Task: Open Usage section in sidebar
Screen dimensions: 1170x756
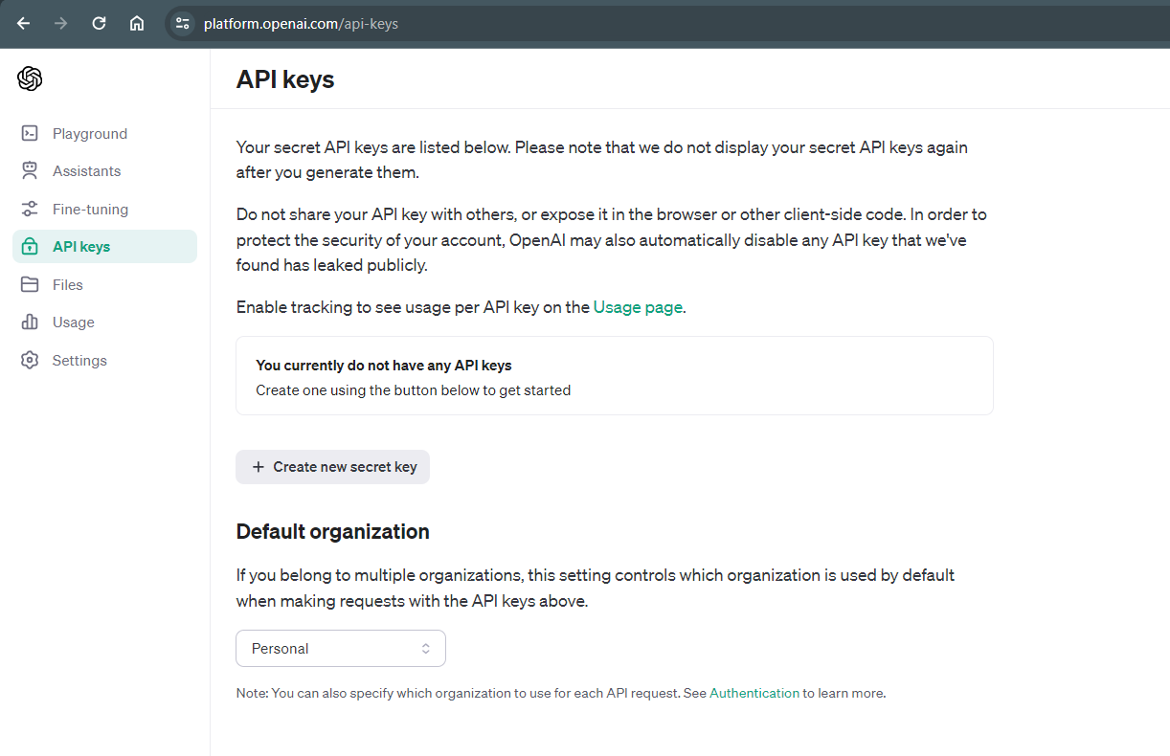Action: [x=104, y=322]
